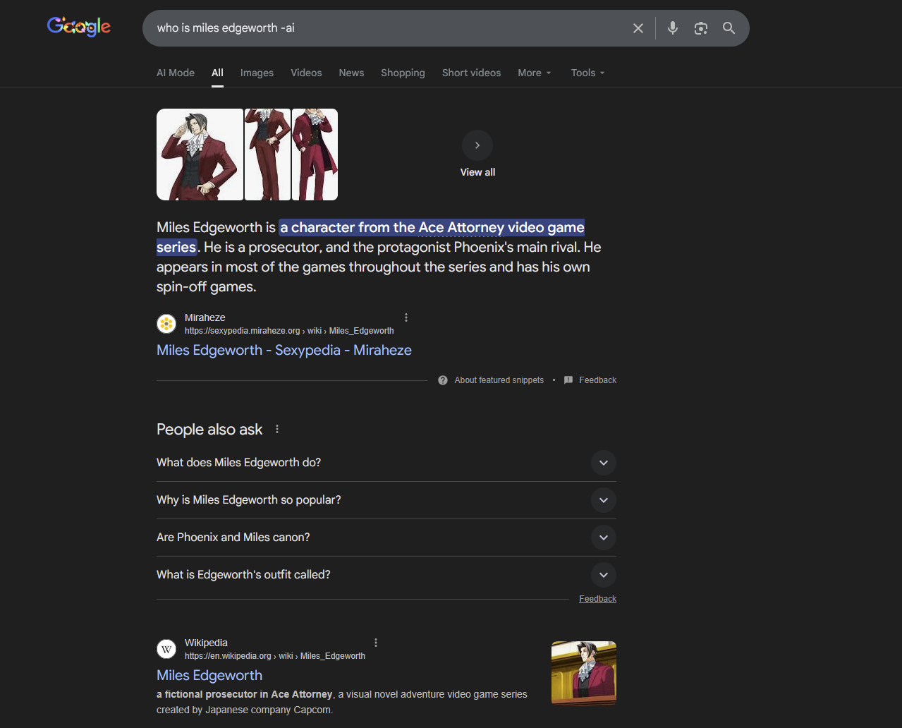Viewport: 902px width, 728px height.
Task: Open Miles Edgeworth - Sexypedia - Miraheze link
Action: click(x=284, y=351)
